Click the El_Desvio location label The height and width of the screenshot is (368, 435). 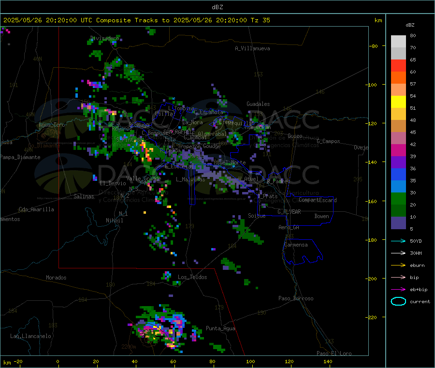tap(113, 183)
